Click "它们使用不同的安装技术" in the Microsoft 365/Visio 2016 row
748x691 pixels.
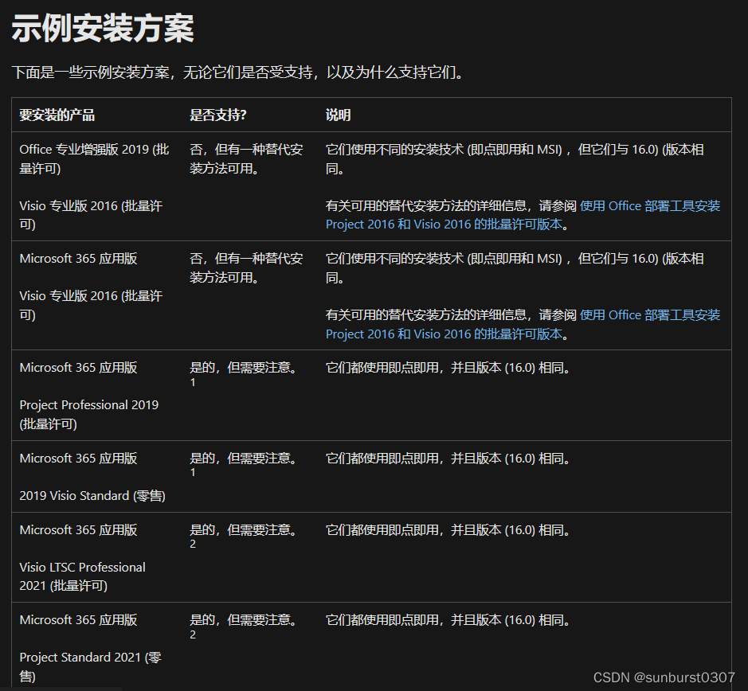(394, 259)
